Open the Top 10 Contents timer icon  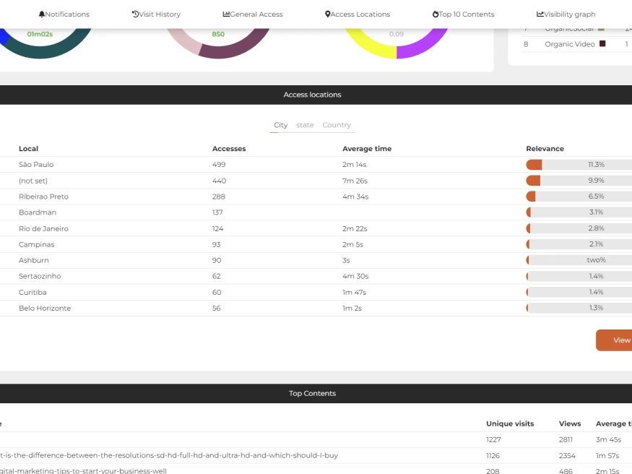pos(437,13)
